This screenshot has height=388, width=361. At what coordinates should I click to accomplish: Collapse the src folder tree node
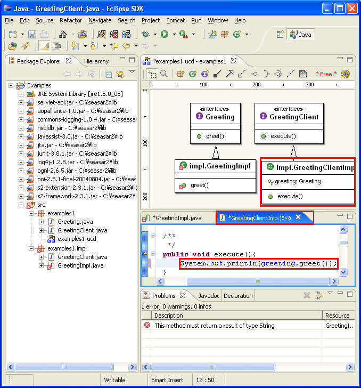21,205
